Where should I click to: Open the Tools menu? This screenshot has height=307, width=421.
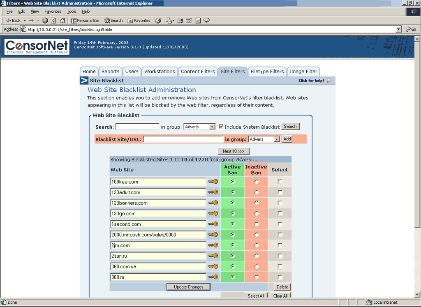72,11
